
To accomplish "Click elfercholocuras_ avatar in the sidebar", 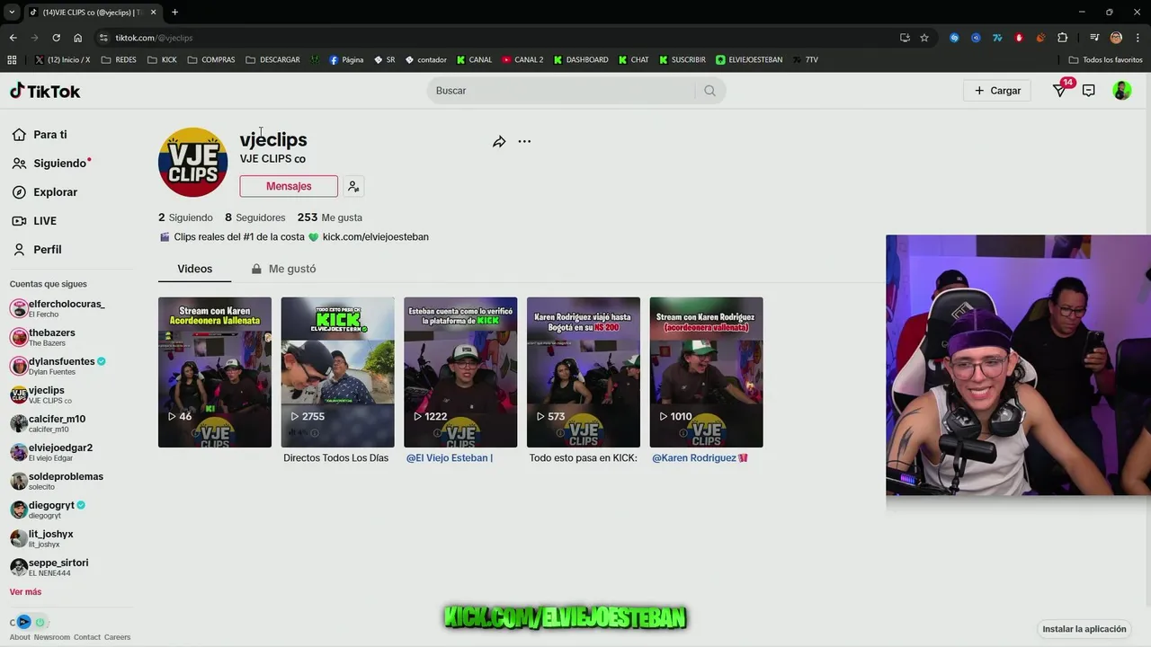I will coord(19,308).
